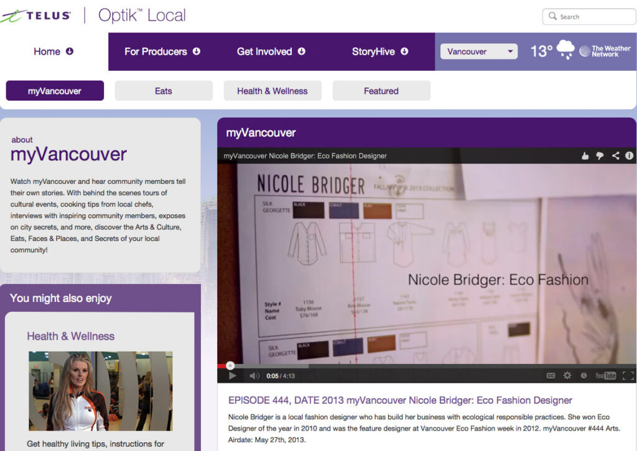Dislike the video with thumbs-down icon
Viewport: 637px width, 451px height.
tap(600, 156)
